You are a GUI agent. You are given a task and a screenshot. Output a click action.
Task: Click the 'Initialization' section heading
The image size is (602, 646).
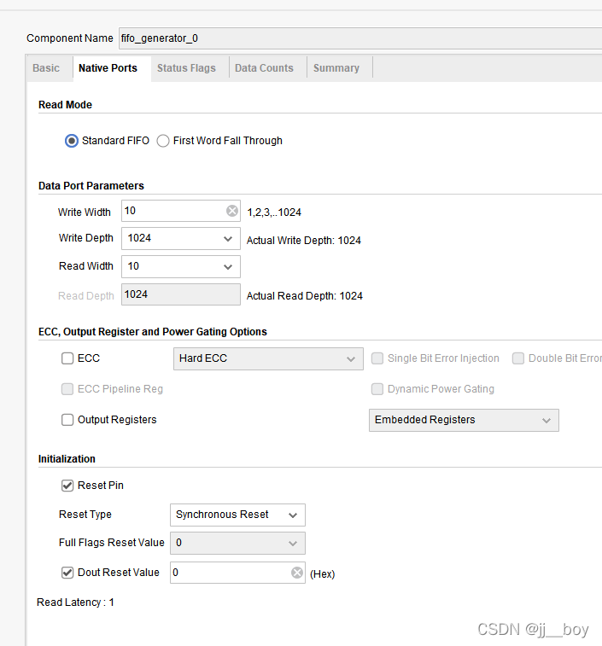pyautogui.click(x=67, y=459)
